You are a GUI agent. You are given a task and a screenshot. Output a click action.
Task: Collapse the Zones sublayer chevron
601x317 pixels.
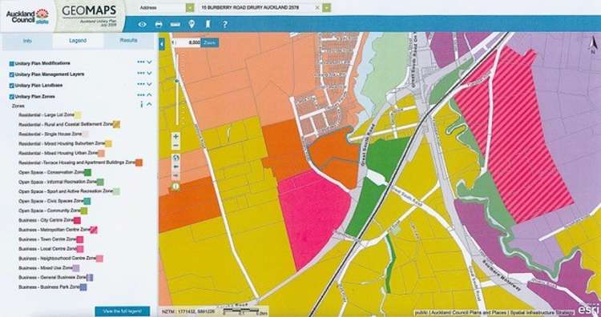click(150, 104)
